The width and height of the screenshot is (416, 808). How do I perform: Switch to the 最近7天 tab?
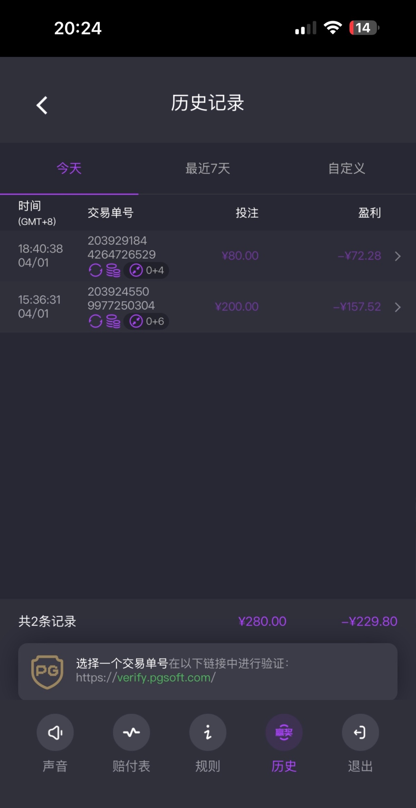point(208,168)
